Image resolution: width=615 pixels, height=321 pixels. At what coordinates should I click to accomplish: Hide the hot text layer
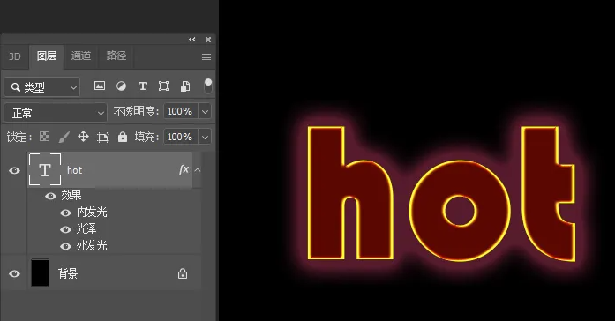point(14,170)
